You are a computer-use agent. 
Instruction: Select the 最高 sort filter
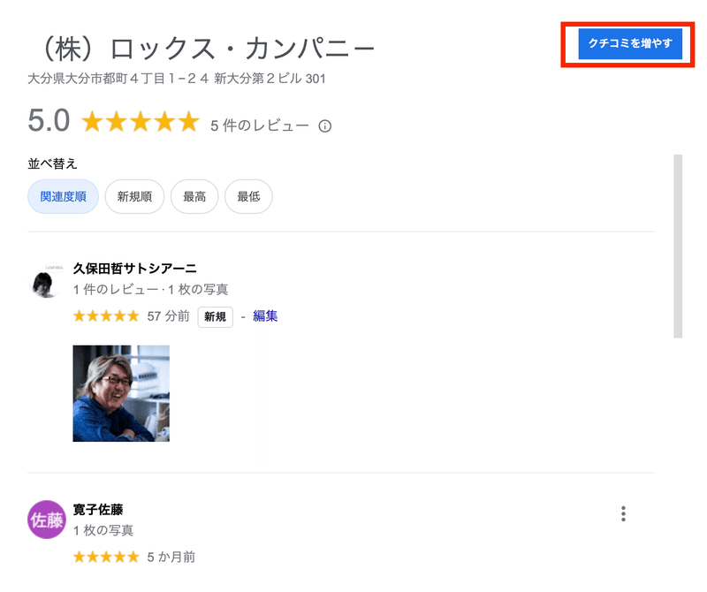[194, 196]
